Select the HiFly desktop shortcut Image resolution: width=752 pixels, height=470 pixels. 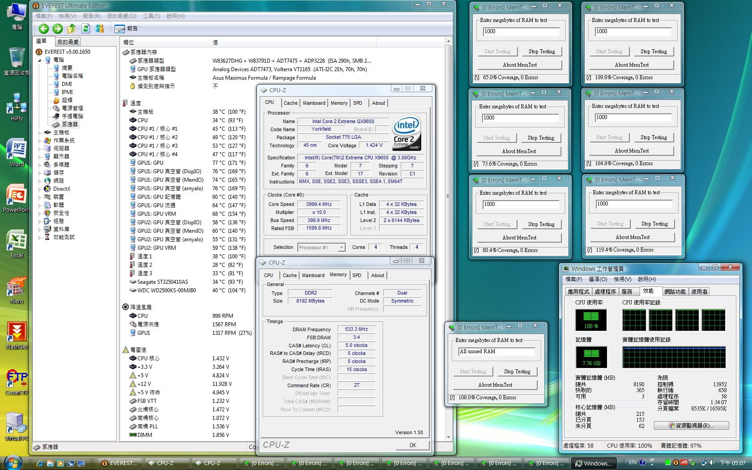click(x=17, y=107)
